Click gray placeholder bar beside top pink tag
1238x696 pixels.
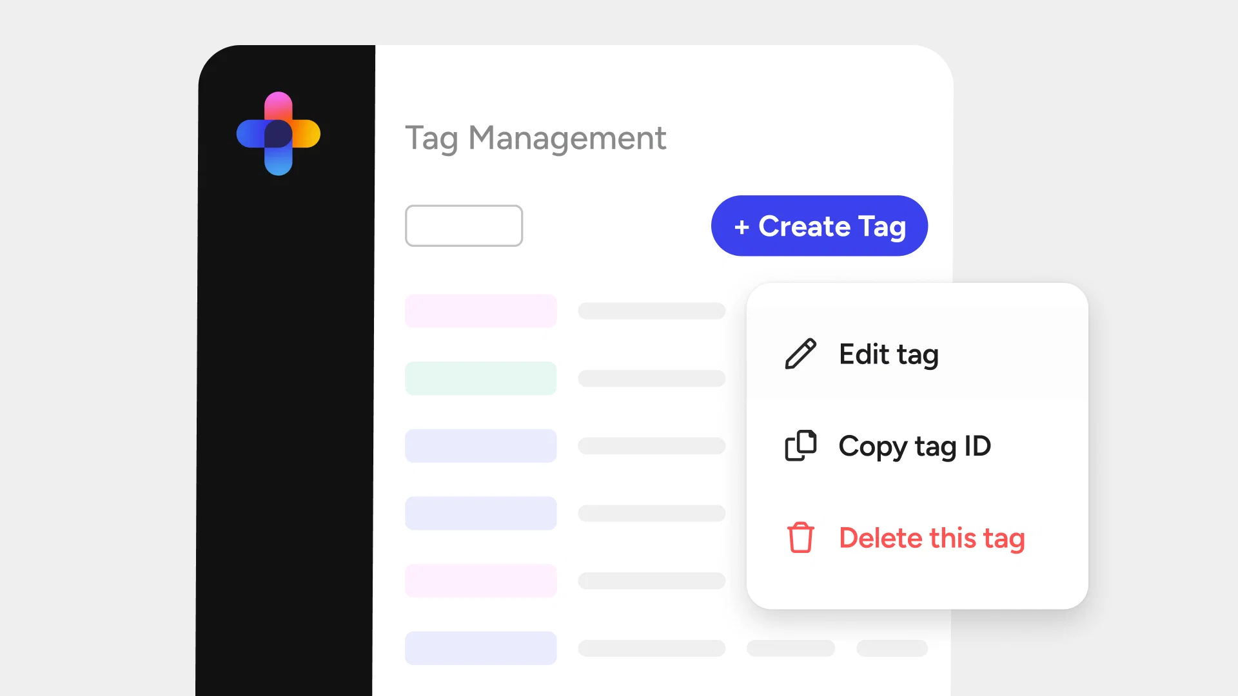[x=651, y=311]
